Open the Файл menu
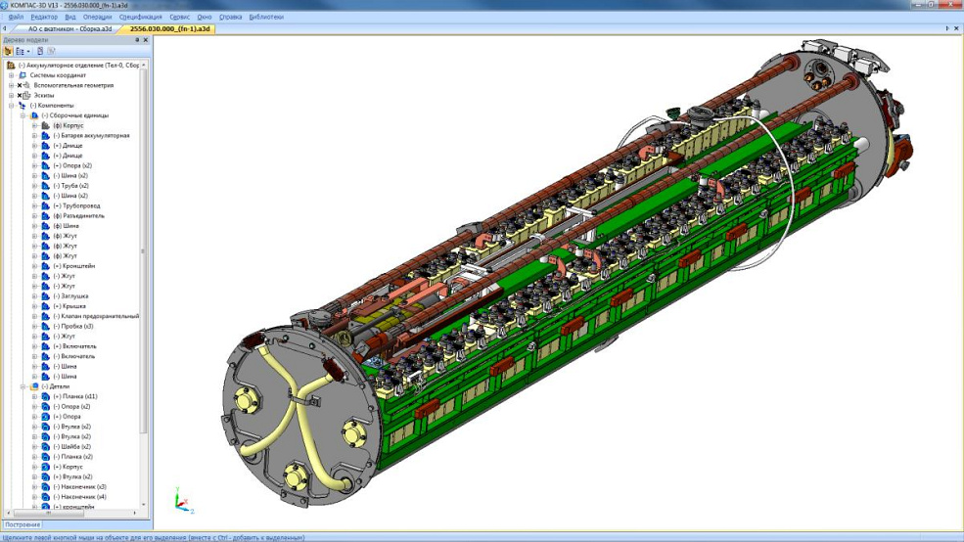Image resolution: width=964 pixels, height=542 pixels. pos(16,17)
